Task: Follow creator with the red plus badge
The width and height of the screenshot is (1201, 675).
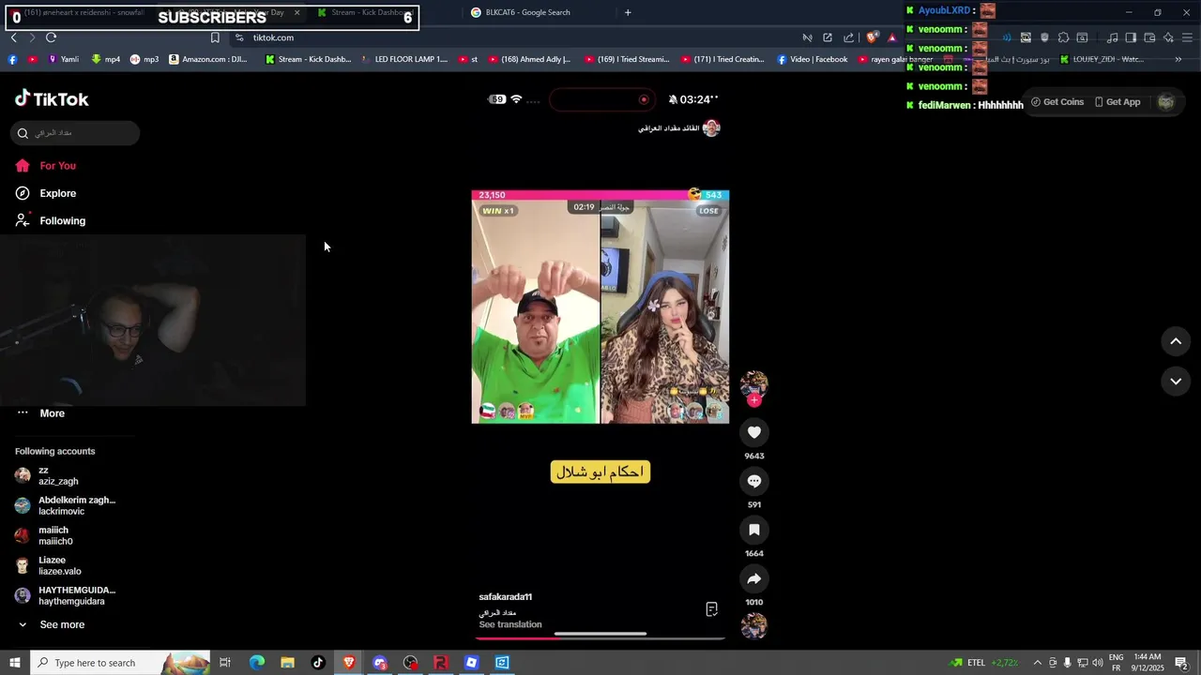Action: click(753, 400)
